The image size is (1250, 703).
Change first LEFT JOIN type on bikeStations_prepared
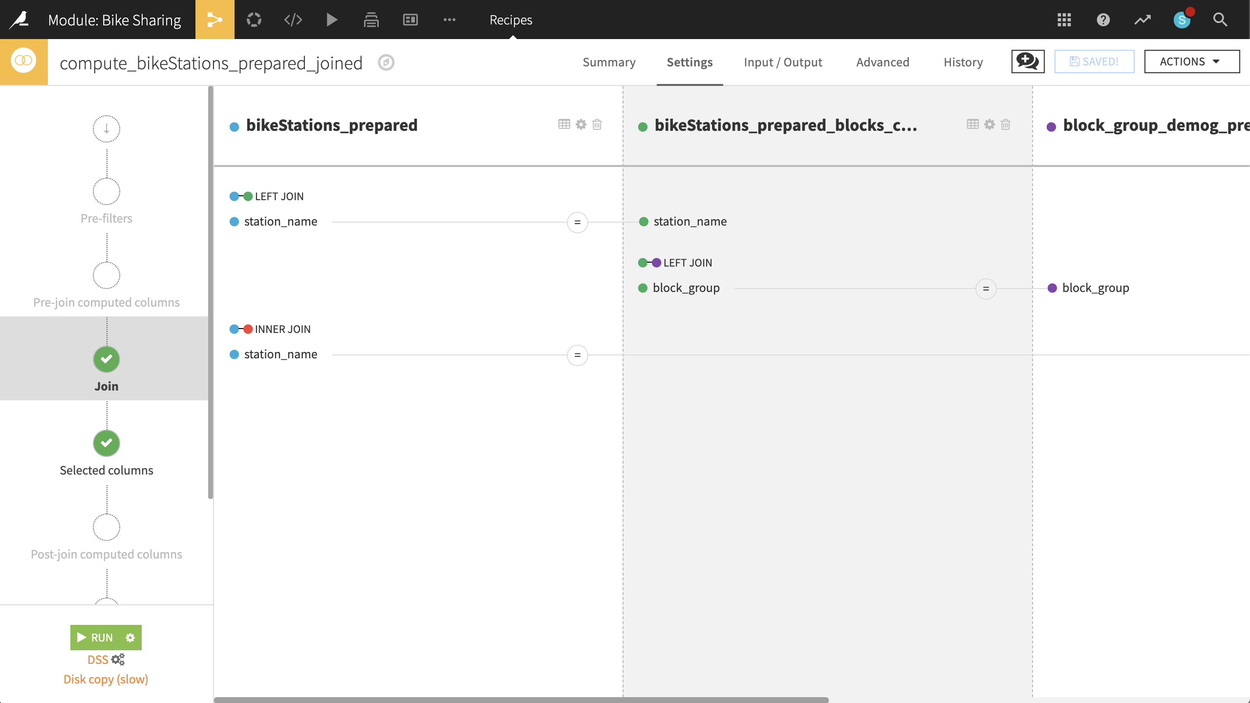pyautogui.click(x=267, y=196)
